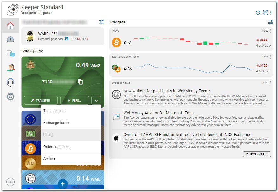
Task: Click the Widgets heading
Action: tap(118, 22)
